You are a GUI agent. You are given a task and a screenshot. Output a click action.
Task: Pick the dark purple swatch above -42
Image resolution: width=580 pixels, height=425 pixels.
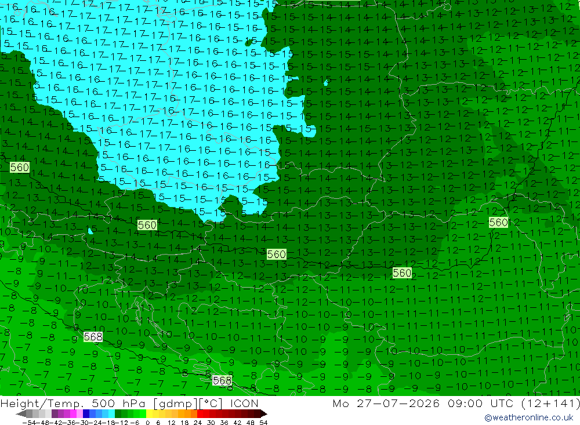coord(55,414)
